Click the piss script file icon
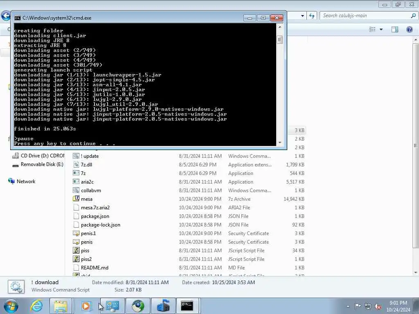 (76, 251)
